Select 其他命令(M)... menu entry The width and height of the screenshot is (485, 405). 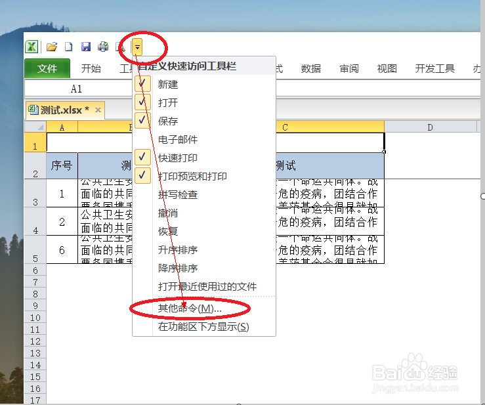click(204, 308)
